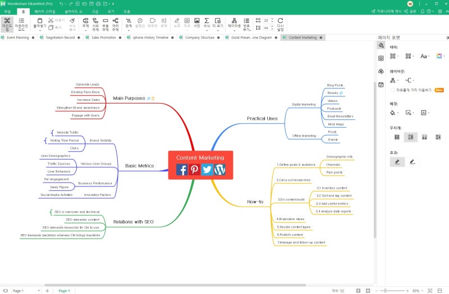
Task: Switch to the Event Planning document tab
Action: (x=18, y=38)
